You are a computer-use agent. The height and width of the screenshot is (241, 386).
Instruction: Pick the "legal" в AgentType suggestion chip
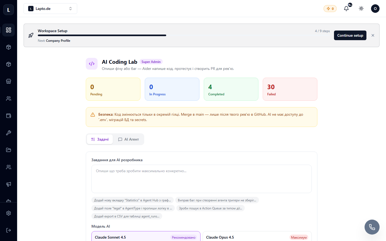[133, 208]
